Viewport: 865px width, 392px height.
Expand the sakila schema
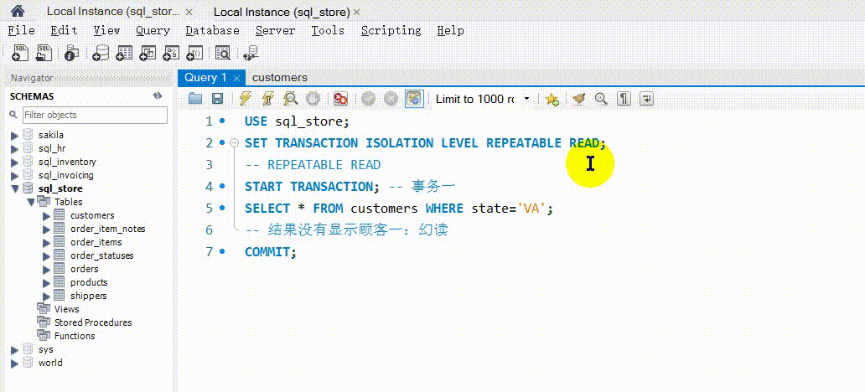(x=13, y=135)
